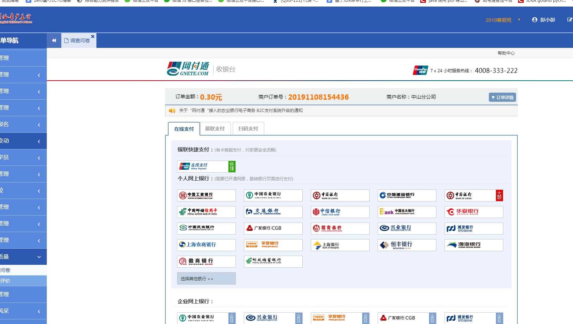Image resolution: width=573 pixels, height=324 pixels.
Task: Choose 兴业银行 in enterprise online banking
Action: point(273,318)
